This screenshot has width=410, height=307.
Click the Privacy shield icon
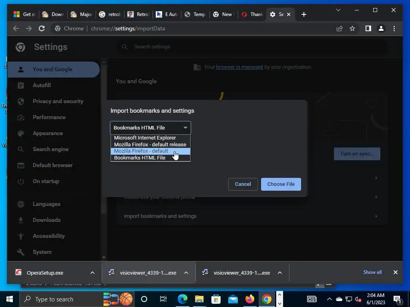[21, 101]
